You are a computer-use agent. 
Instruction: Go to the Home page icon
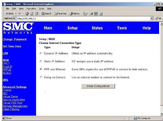[x=37, y=14]
